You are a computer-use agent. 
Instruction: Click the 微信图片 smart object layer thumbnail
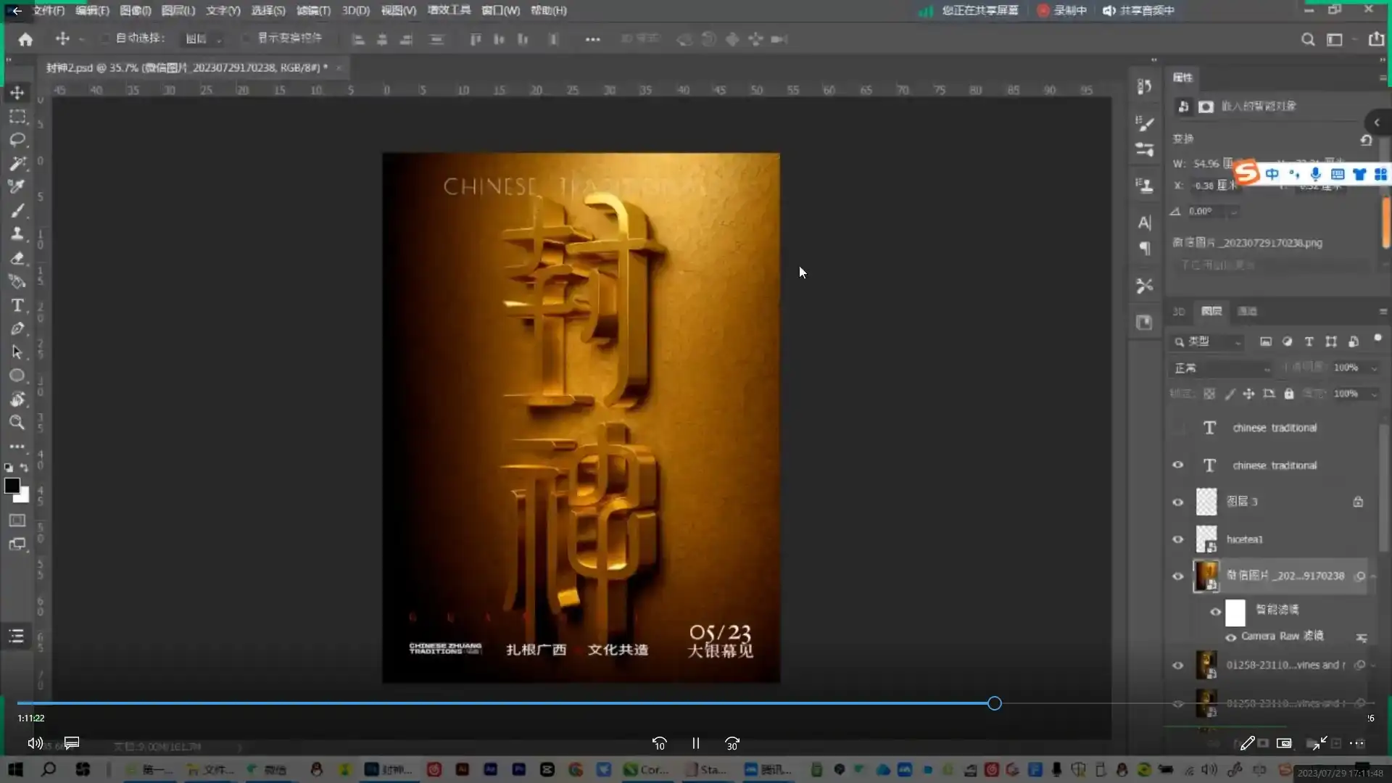coord(1207,575)
